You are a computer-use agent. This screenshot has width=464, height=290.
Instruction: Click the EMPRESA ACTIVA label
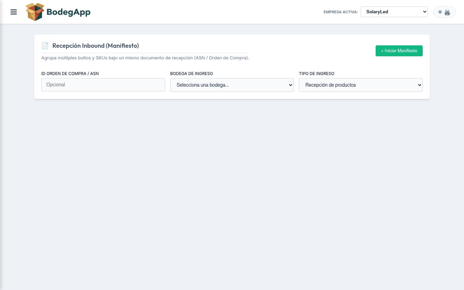pyautogui.click(x=340, y=12)
